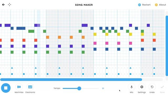Open the About page
Viewport: 168px width, 95px height.
[160, 5]
